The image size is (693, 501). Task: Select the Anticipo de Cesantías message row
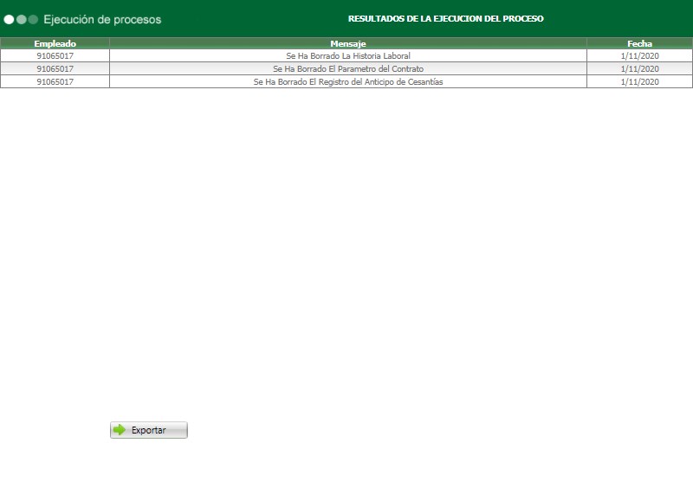[x=348, y=82]
